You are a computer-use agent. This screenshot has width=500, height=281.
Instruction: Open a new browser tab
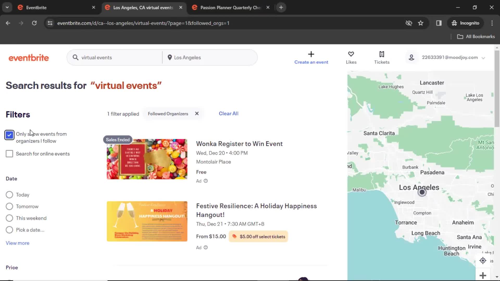(281, 8)
